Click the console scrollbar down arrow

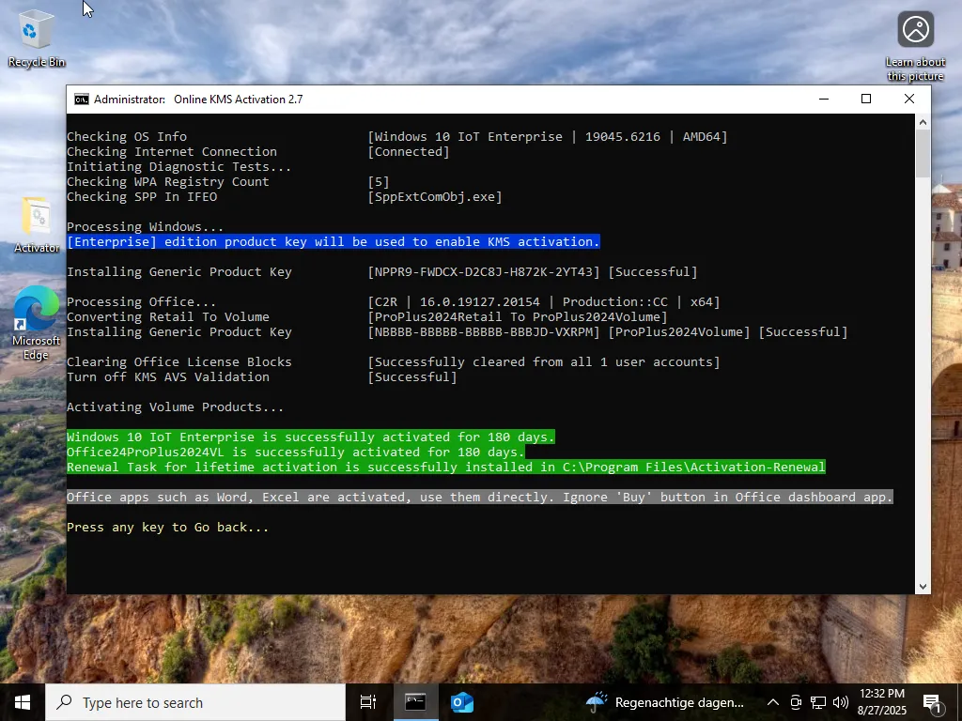click(923, 587)
